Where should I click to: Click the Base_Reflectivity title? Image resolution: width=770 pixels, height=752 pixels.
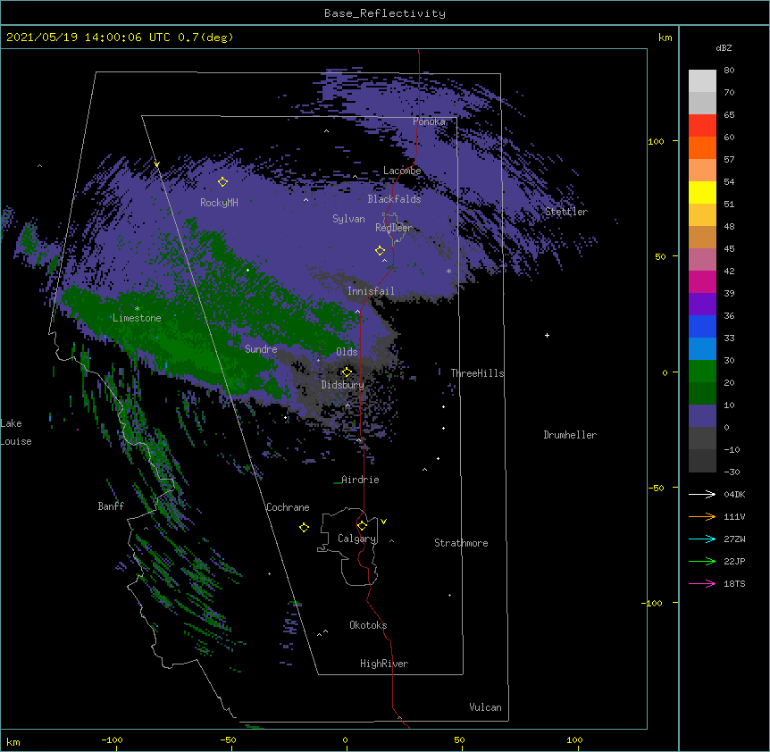(x=385, y=13)
